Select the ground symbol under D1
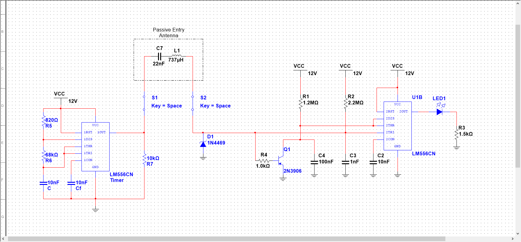Viewport: 521px width, 242px height. tap(203, 158)
